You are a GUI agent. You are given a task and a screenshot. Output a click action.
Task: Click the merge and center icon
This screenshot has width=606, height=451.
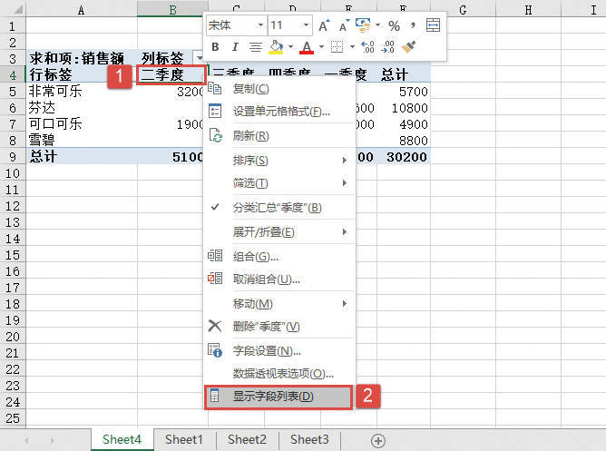435,25
